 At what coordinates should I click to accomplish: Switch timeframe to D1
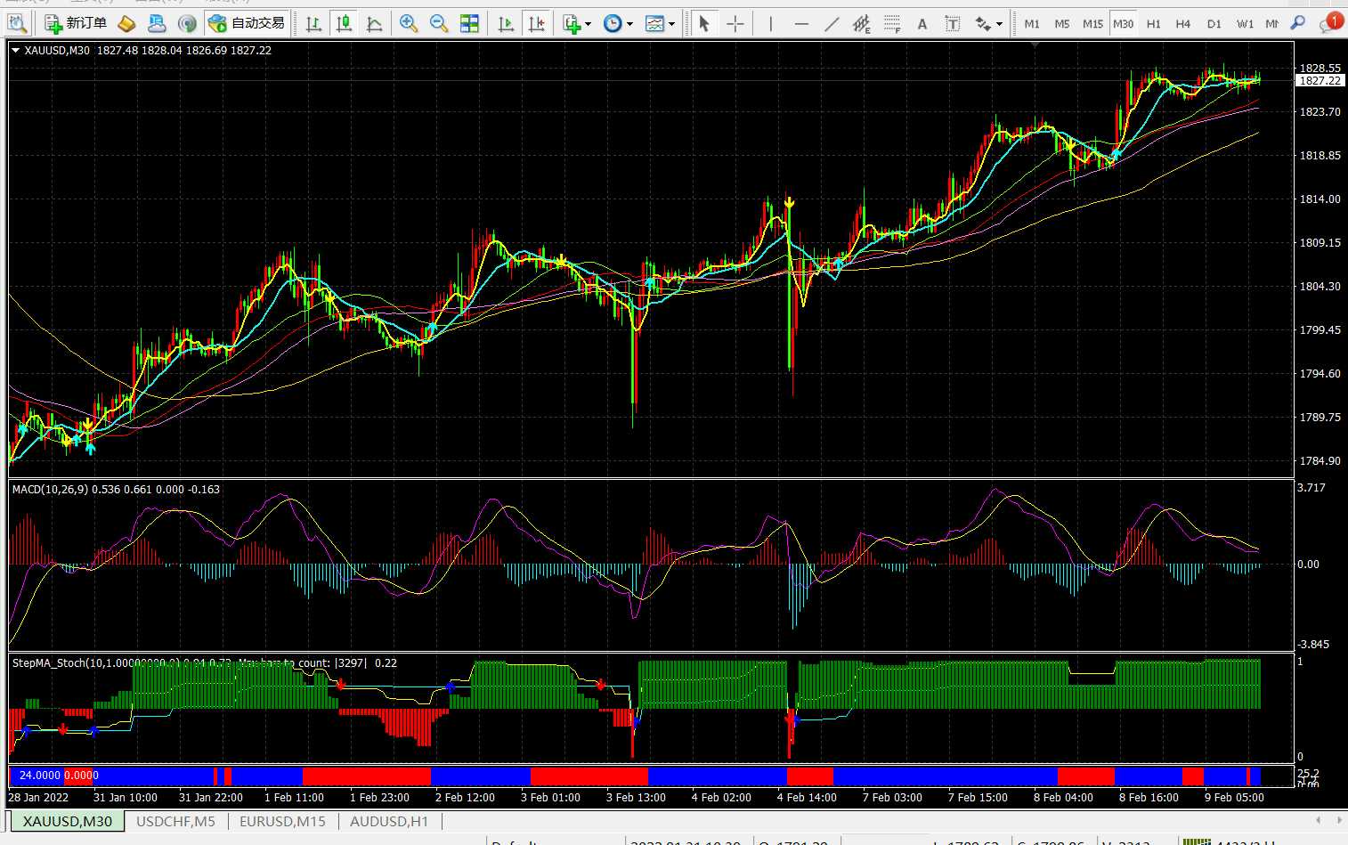coord(1214,24)
